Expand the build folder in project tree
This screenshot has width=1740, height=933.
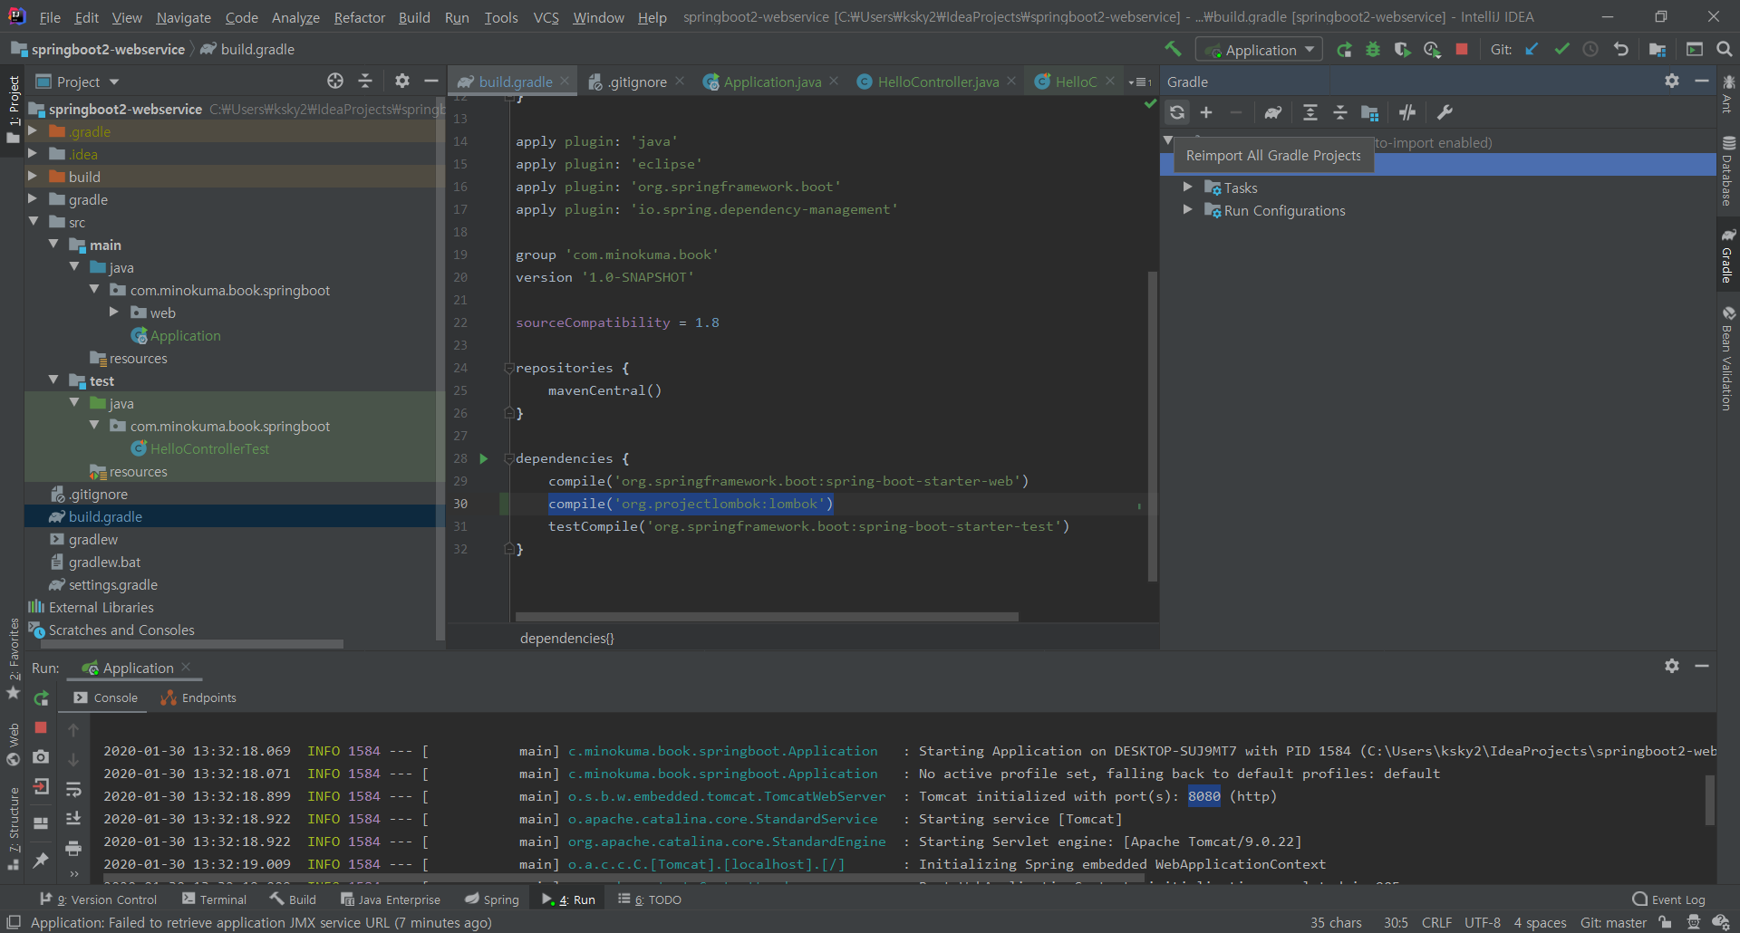click(33, 176)
